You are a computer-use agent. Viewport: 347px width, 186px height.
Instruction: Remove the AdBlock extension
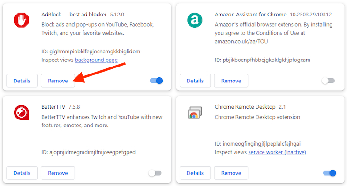[58, 81]
